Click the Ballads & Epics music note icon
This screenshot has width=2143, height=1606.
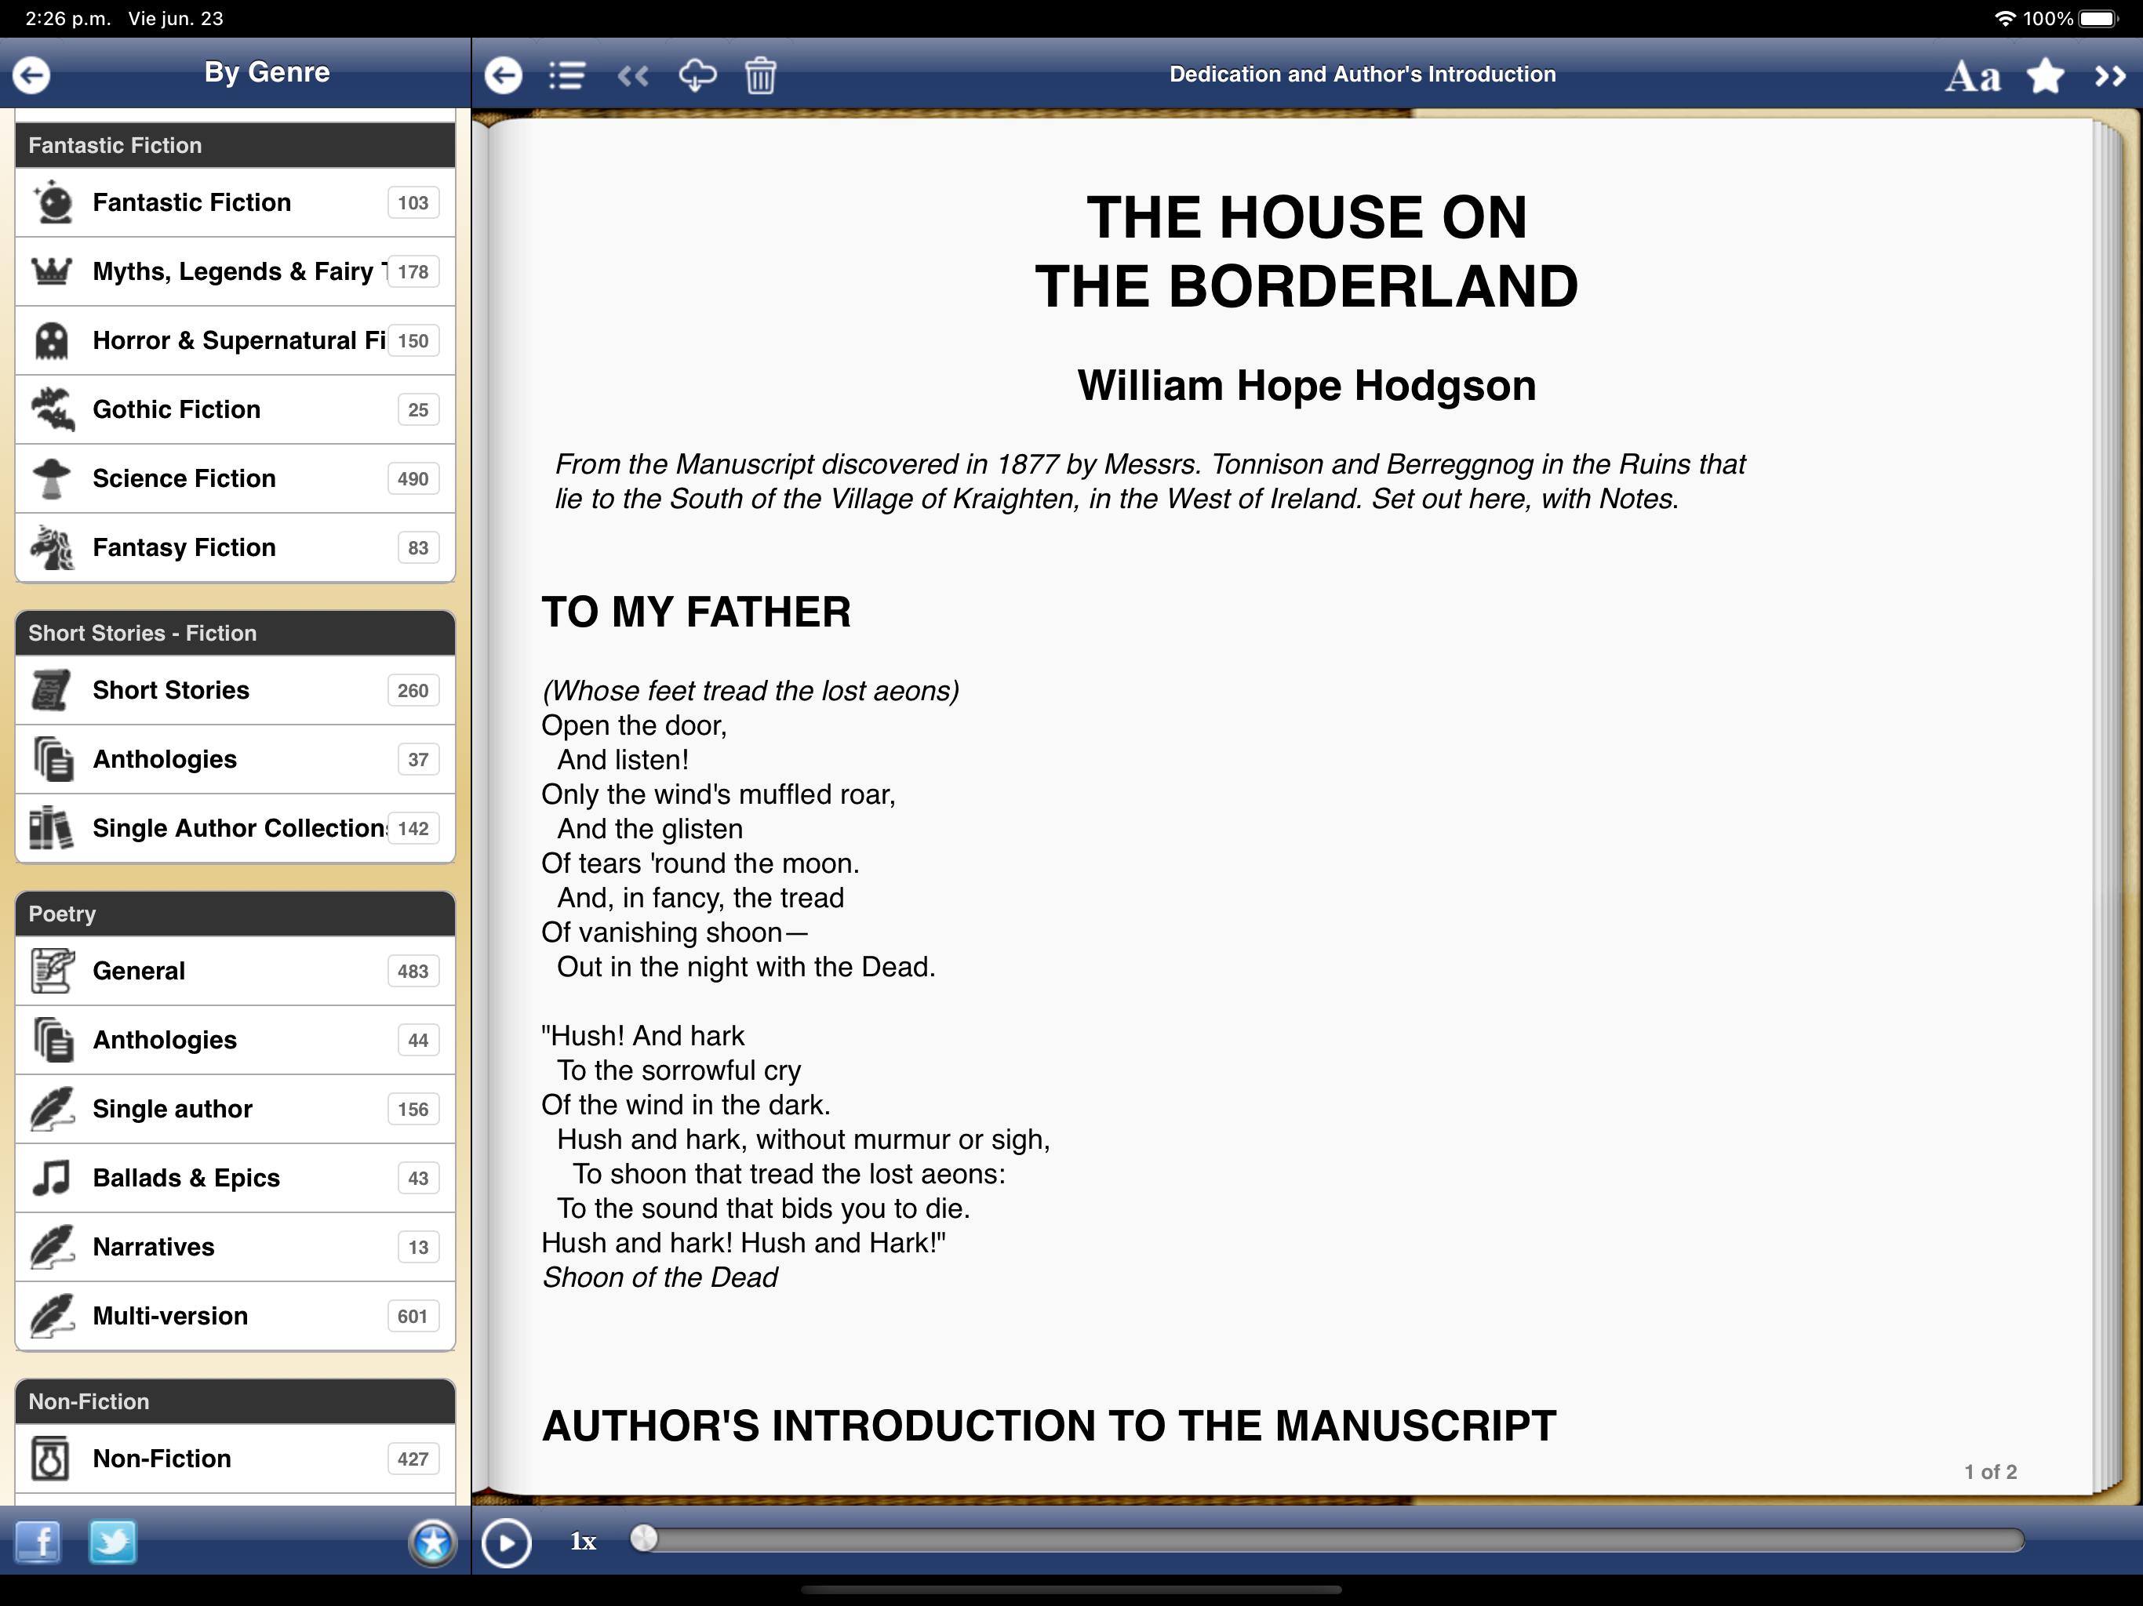pyautogui.click(x=51, y=1178)
